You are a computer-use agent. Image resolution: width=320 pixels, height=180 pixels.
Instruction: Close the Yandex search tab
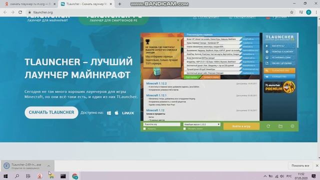[x=54, y=4]
